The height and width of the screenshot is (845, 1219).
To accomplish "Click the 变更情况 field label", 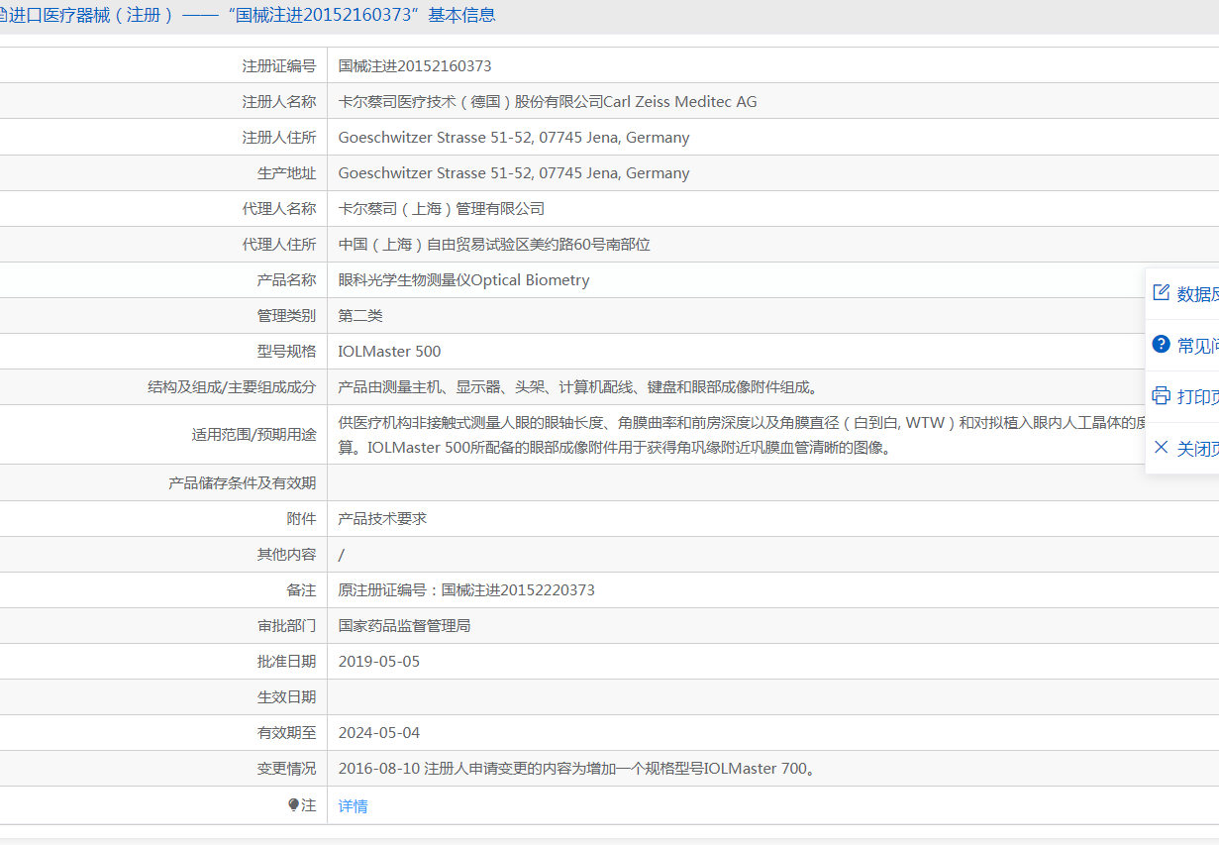I will [287, 769].
